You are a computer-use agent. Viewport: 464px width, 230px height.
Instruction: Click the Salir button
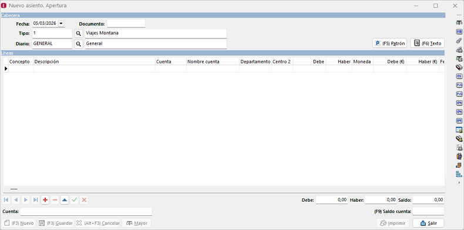(429, 223)
